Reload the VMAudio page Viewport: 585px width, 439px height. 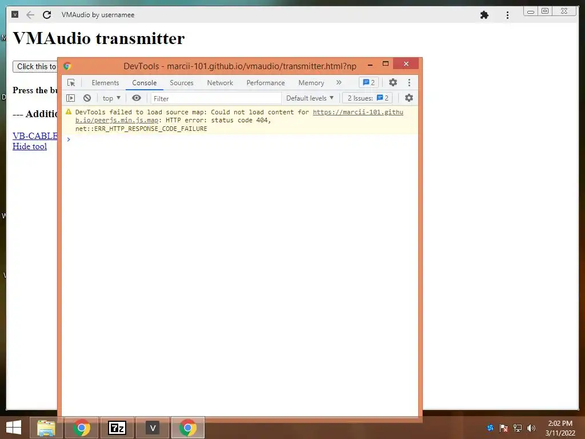click(47, 15)
